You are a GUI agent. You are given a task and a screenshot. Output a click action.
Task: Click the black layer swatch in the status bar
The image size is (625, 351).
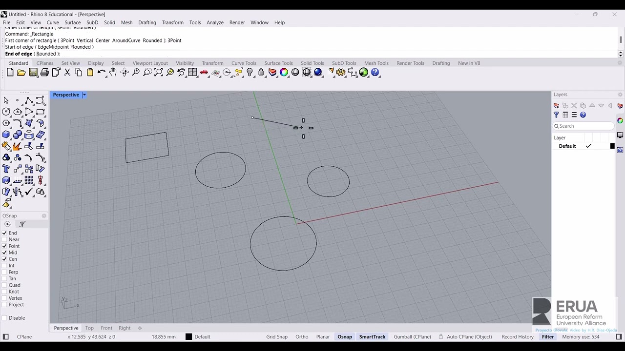tap(188, 337)
